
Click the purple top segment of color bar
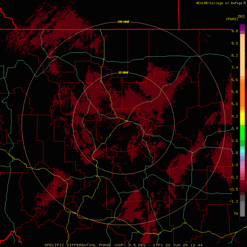click(x=242, y=27)
